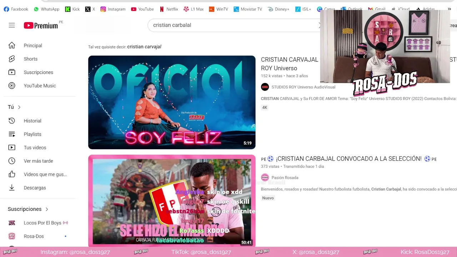This screenshot has height=257, width=457.
Task: Click Rosa-Dos new content dot
Action: click(65, 236)
